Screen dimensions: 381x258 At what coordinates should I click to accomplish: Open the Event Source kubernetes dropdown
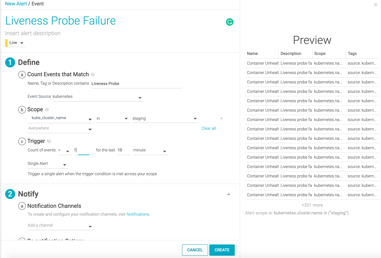tap(98, 97)
